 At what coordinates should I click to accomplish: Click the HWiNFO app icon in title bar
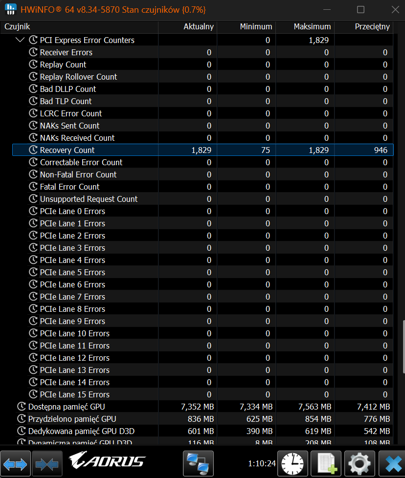[10, 10]
